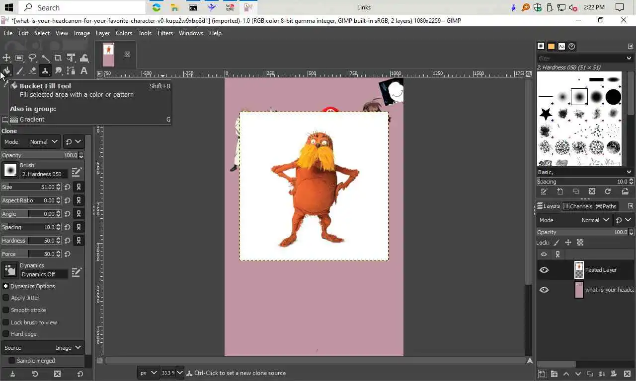
Task: Check the Sample merged option
Action: 11,361
